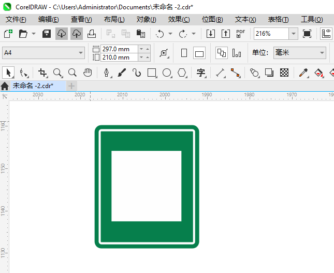
Task: Select the Color Eyedropper tool
Action: [303, 73]
